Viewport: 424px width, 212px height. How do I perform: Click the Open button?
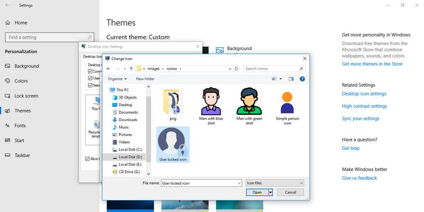coord(257,192)
